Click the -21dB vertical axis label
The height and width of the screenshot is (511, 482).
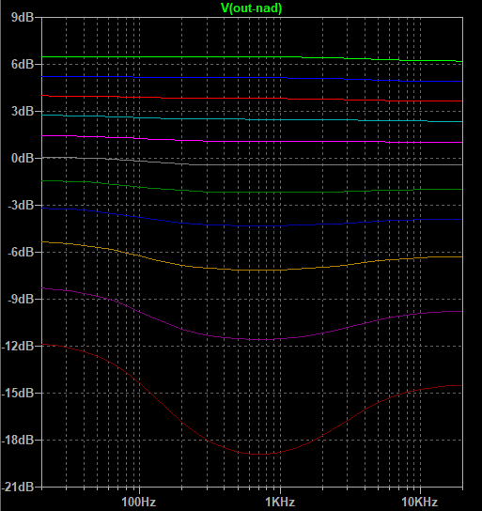coord(18,487)
